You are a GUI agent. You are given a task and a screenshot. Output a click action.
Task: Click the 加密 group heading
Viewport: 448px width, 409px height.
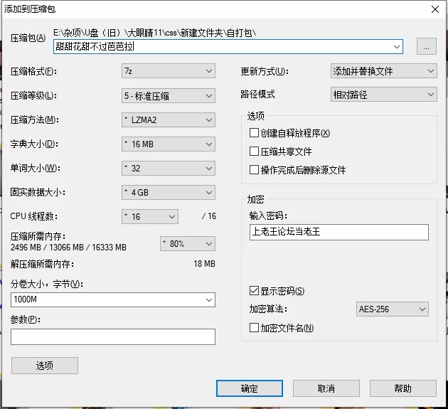(x=255, y=199)
